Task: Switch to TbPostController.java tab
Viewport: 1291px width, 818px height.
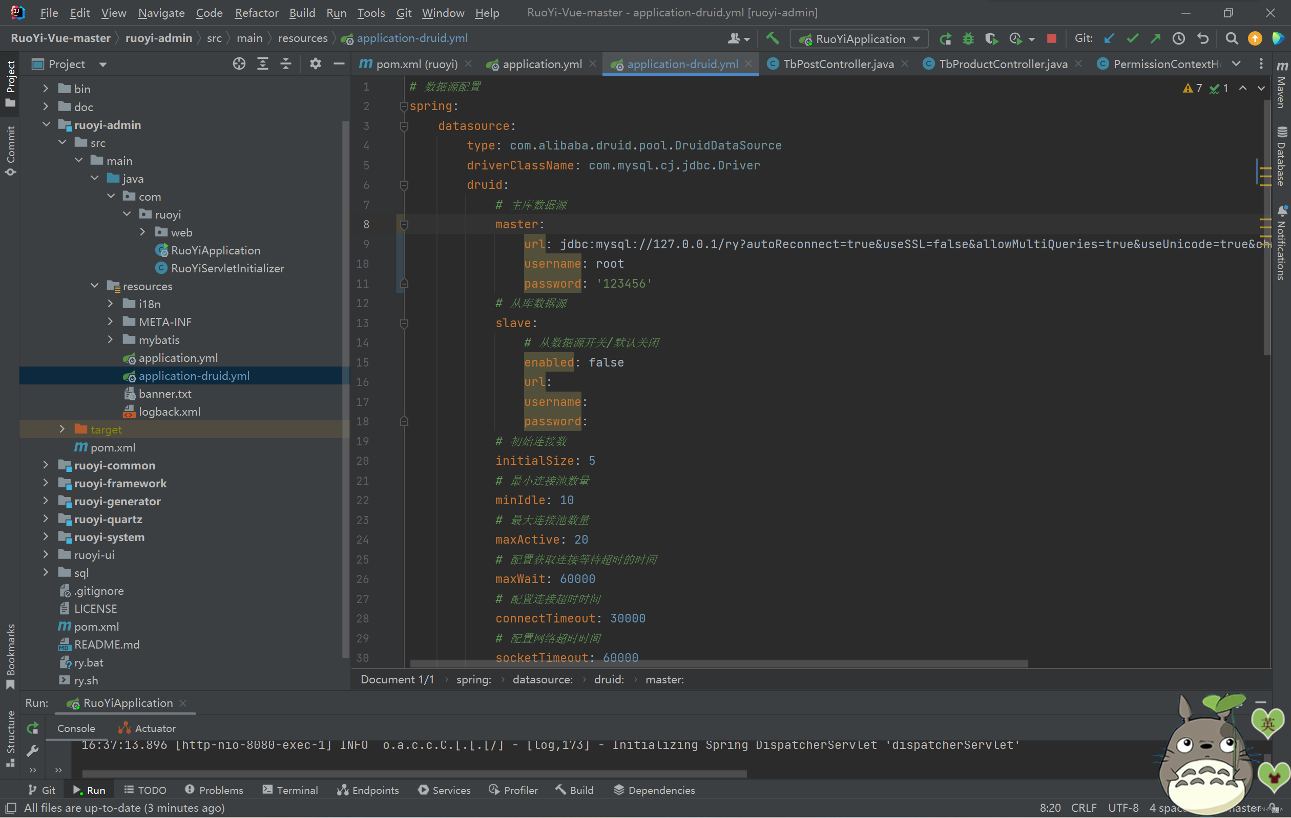Action: coord(839,64)
